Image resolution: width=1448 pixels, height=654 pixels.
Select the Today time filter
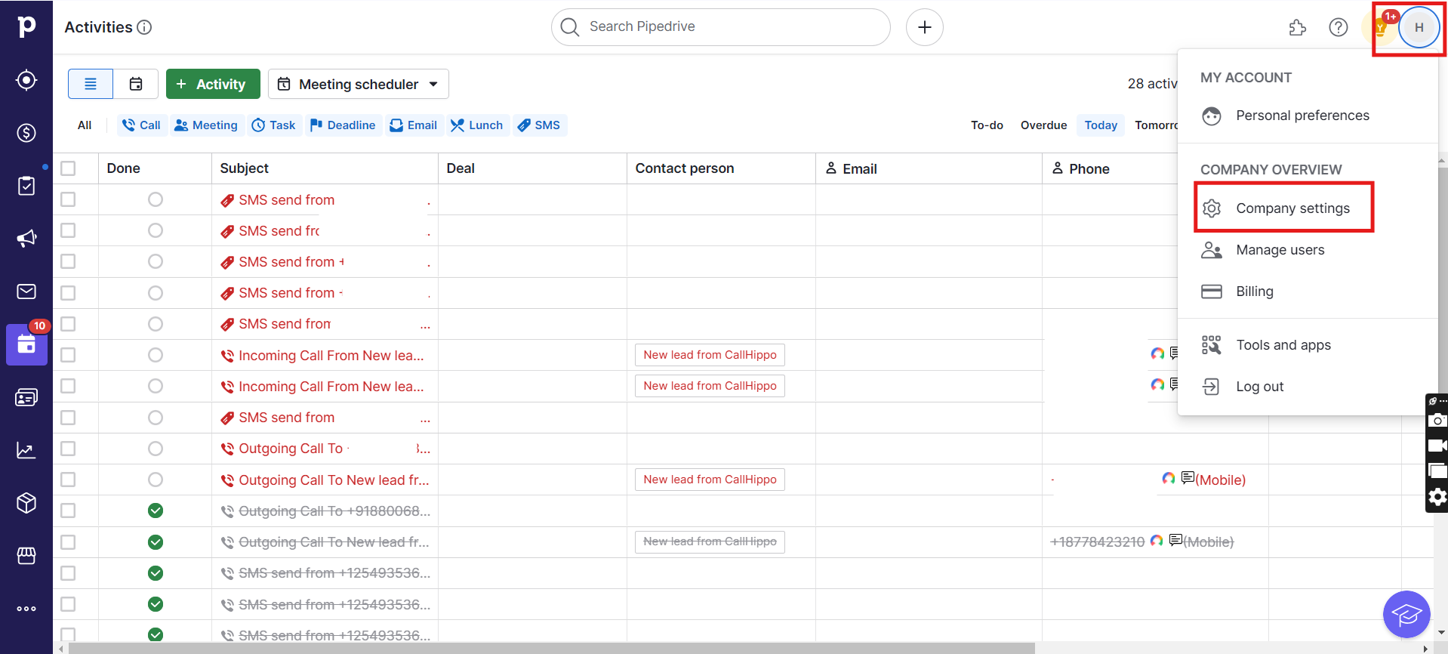tap(1101, 125)
